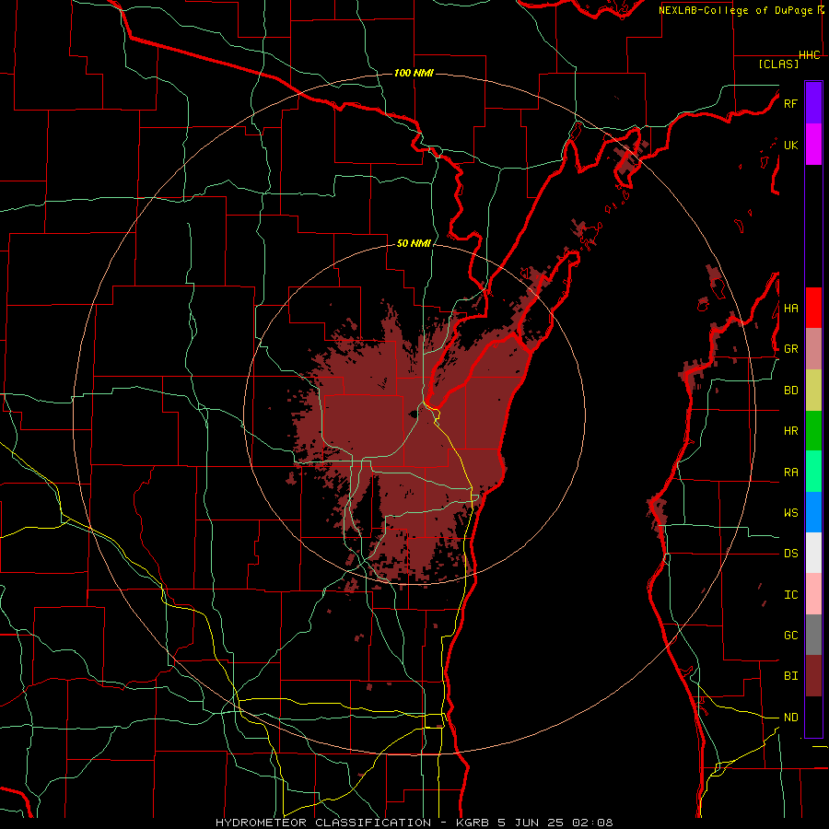Click the HHC product code text
Viewport: 829px width, 829px height.
(810, 55)
